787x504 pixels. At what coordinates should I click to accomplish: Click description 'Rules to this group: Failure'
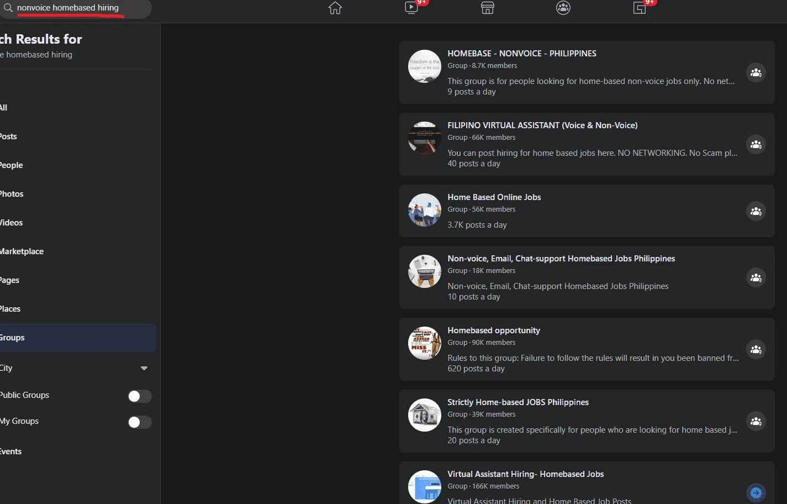click(593, 358)
